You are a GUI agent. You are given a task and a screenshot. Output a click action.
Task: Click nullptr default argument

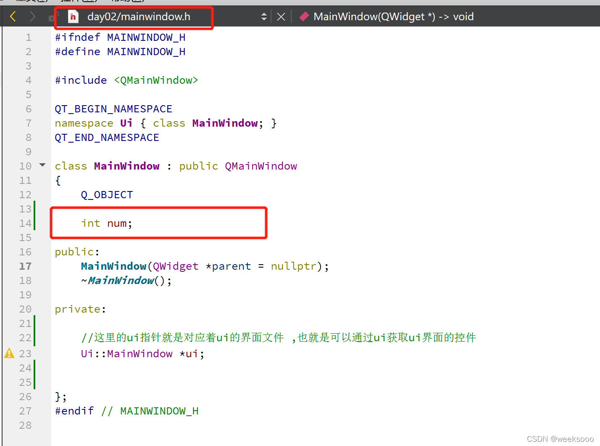point(294,266)
